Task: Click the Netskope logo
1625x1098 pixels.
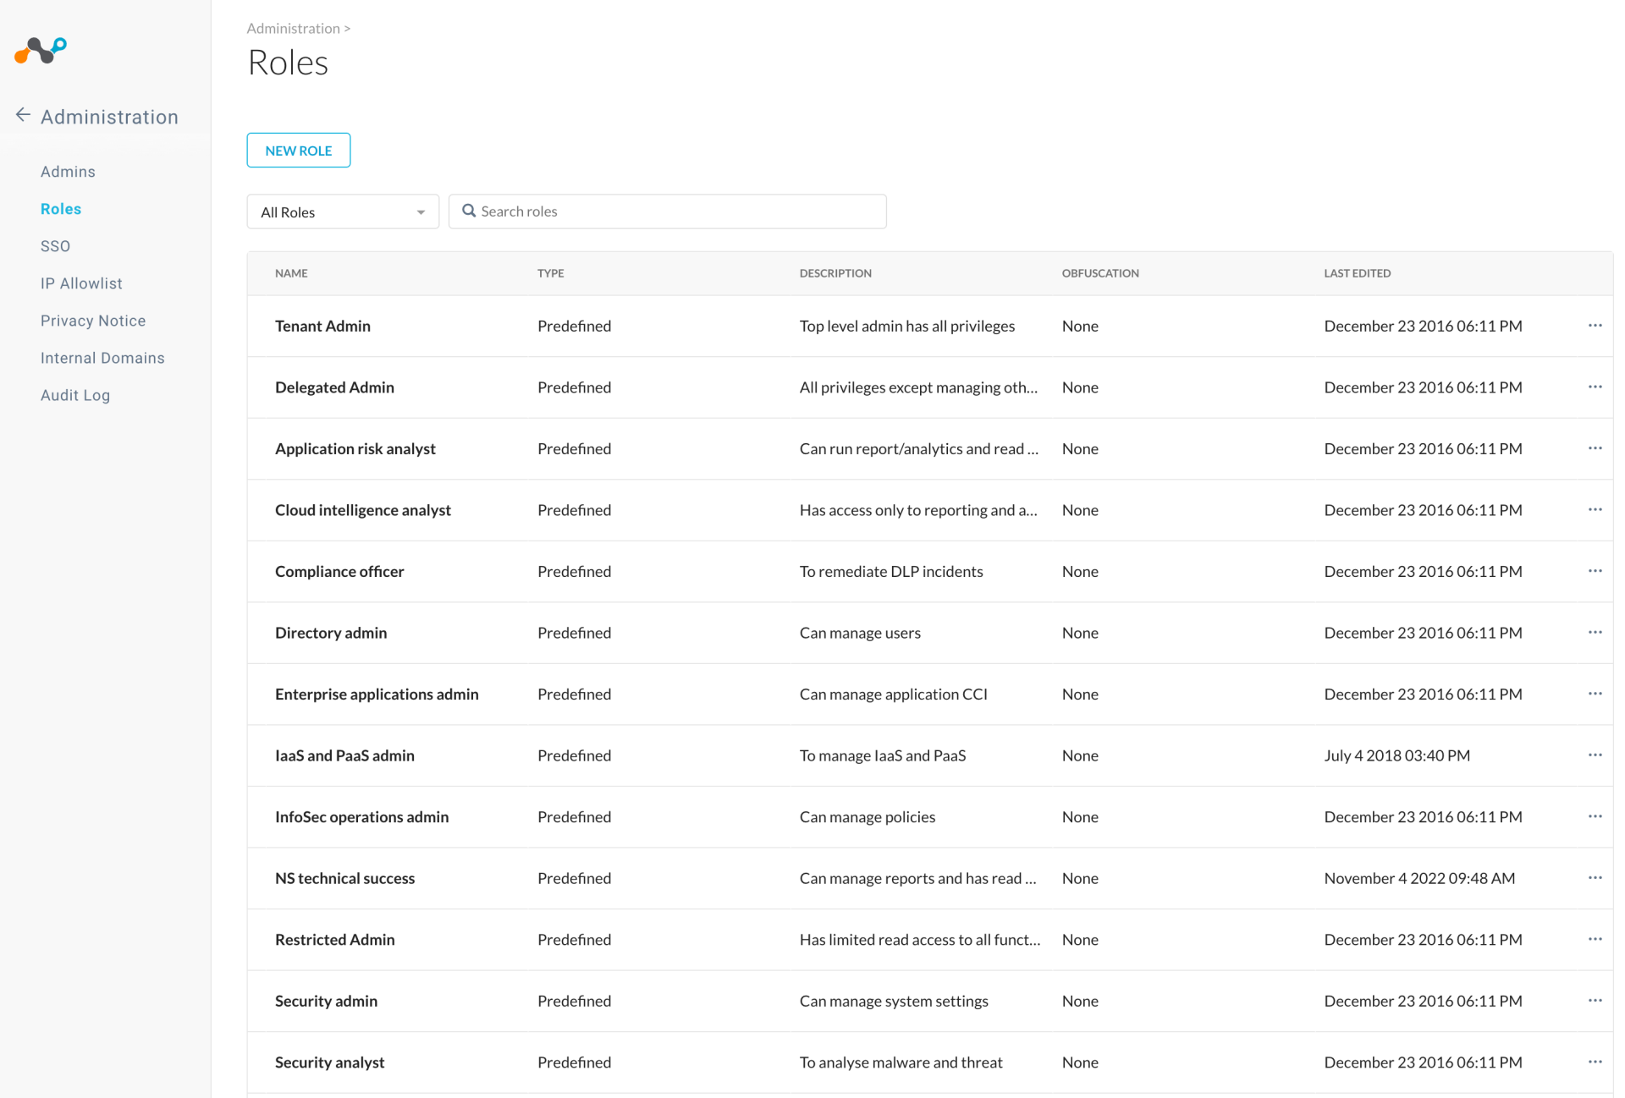Action: [x=40, y=51]
